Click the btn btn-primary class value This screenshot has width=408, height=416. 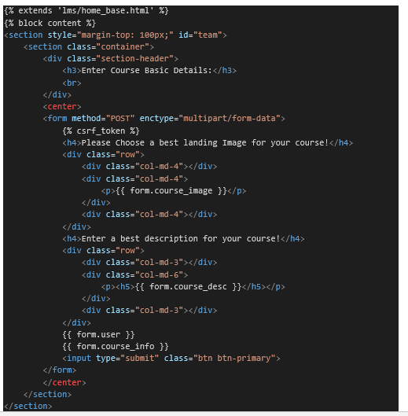234,358
